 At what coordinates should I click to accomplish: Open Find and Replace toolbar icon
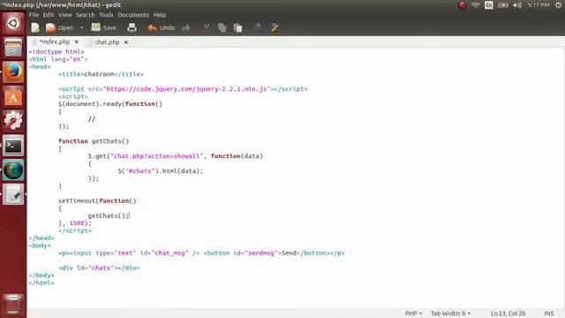point(275,27)
